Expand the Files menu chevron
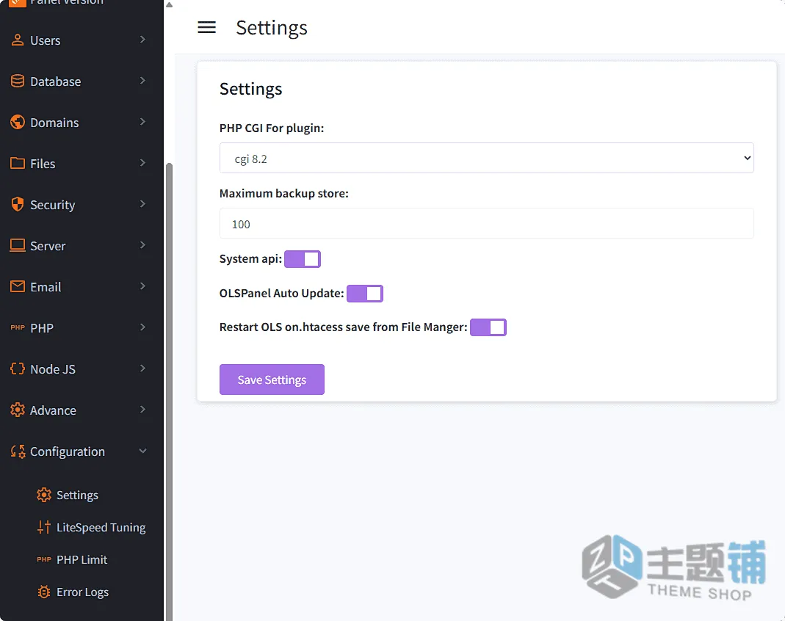785x621 pixels. click(x=142, y=163)
